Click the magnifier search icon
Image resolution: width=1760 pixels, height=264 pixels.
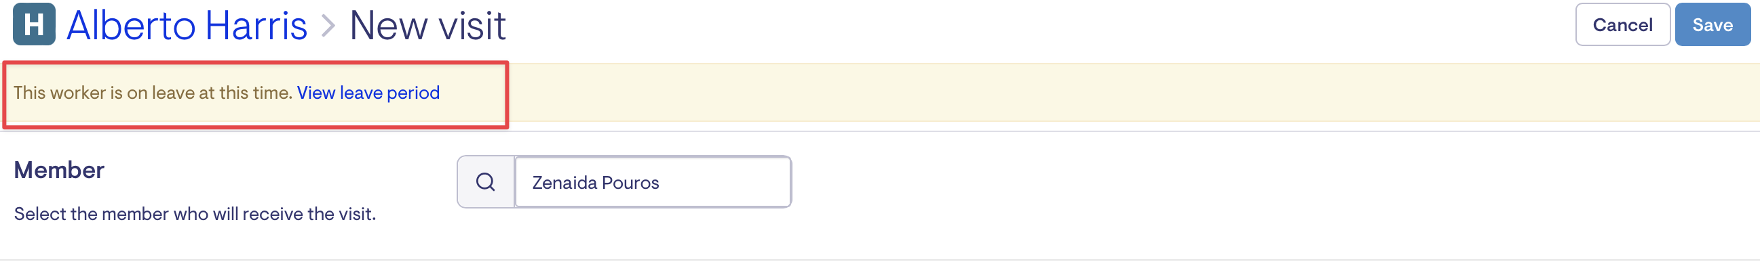click(485, 182)
